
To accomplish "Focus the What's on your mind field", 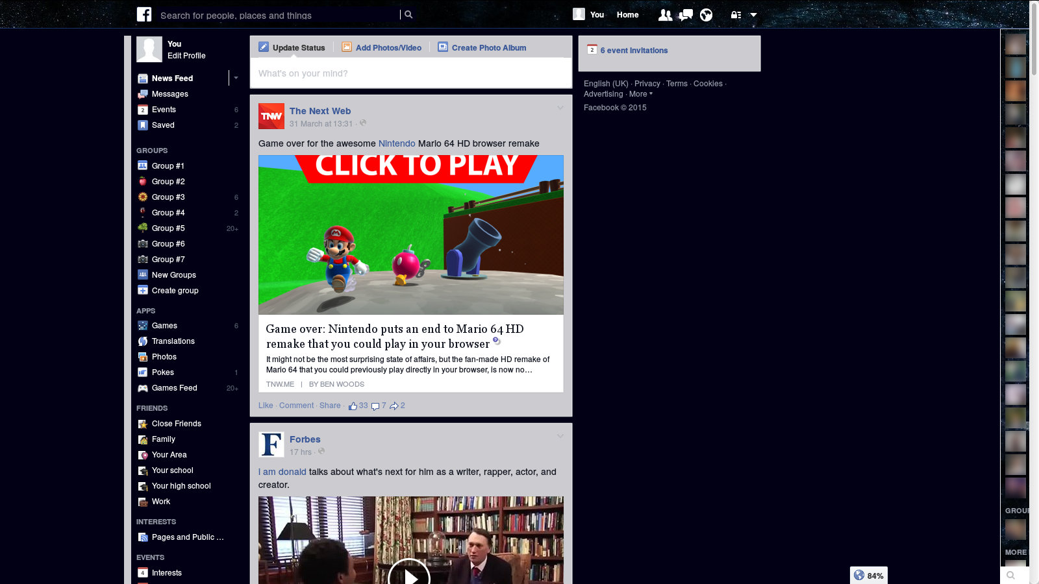I will pos(411,73).
